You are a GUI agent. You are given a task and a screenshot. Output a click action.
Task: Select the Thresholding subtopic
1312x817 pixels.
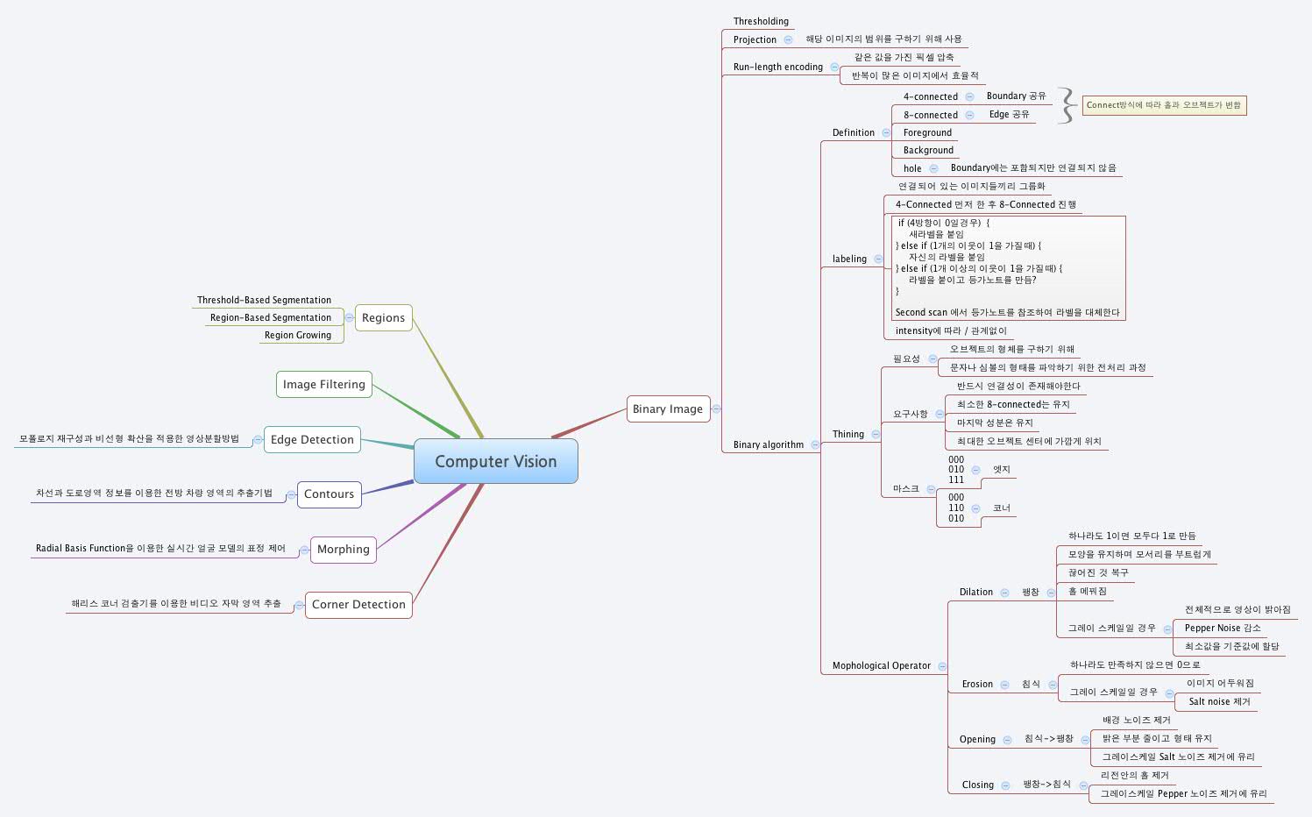(x=761, y=21)
